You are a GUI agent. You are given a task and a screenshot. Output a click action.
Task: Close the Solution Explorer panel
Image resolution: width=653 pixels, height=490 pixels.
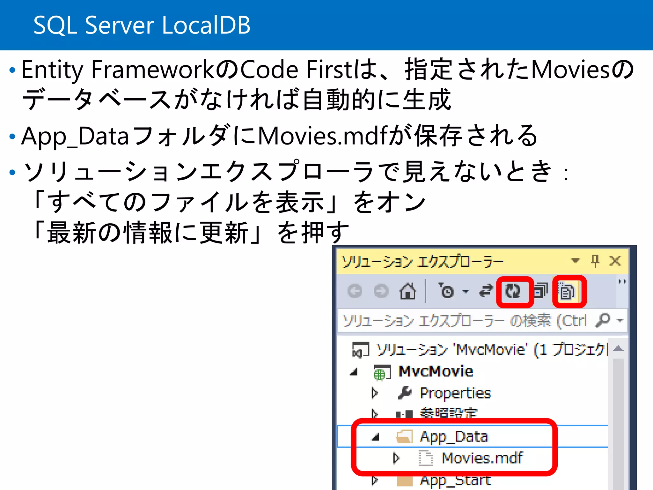coord(615,261)
